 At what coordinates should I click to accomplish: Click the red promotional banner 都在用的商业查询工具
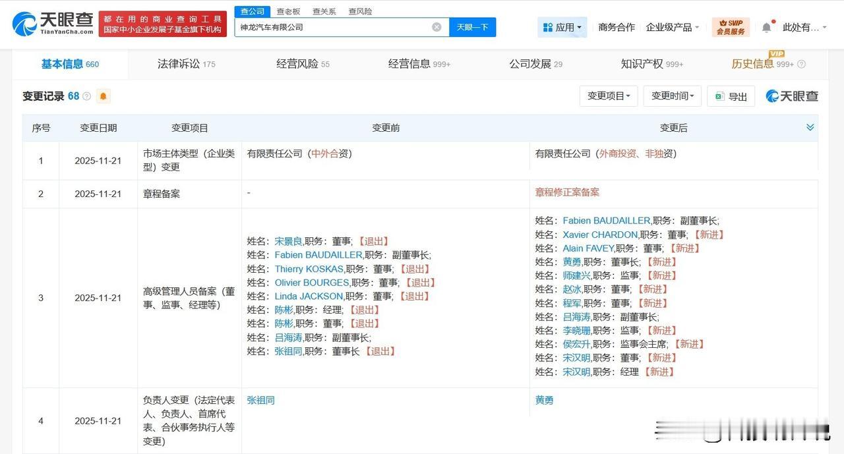(x=163, y=24)
